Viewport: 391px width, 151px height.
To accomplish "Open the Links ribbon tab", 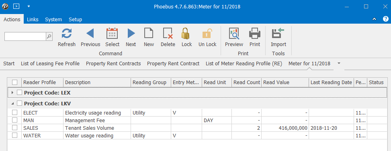I will (33, 19).
